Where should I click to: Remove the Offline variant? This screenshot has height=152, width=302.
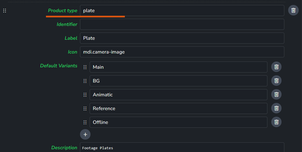[x=276, y=122]
